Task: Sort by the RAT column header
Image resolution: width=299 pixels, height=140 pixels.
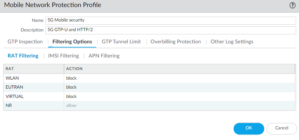Action: pyautogui.click(x=34, y=69)
